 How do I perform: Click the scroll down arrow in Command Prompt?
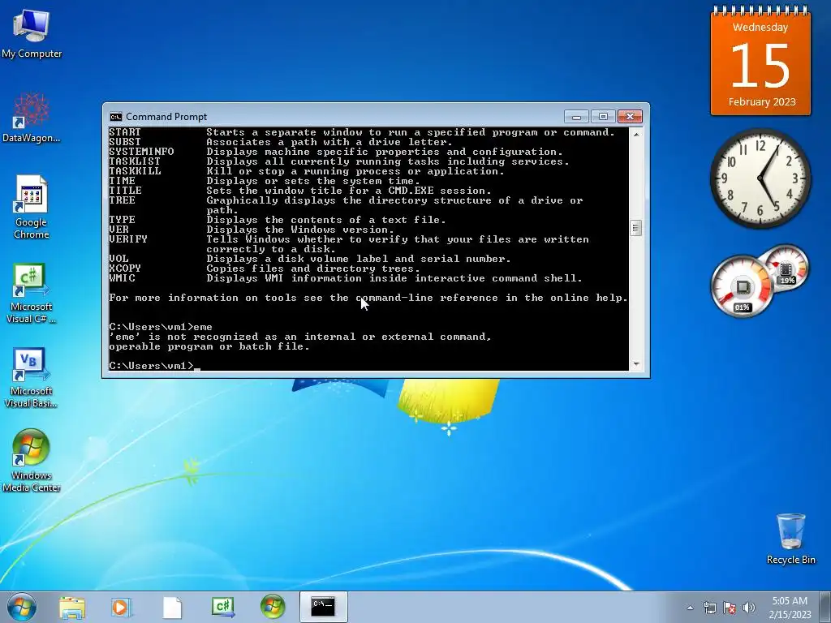(x=636, y=364)
